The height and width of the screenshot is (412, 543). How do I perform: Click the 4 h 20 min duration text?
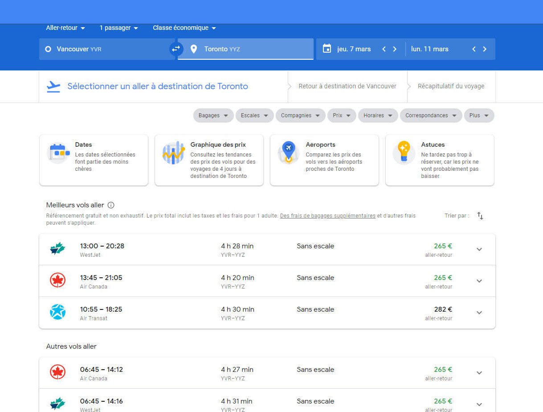pos(237,277)
